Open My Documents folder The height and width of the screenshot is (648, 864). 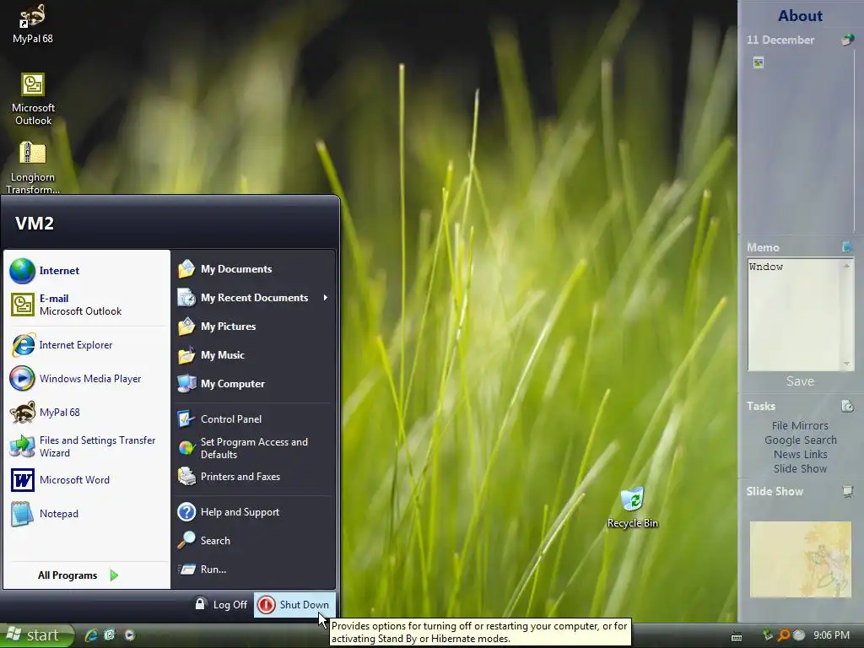255,269
